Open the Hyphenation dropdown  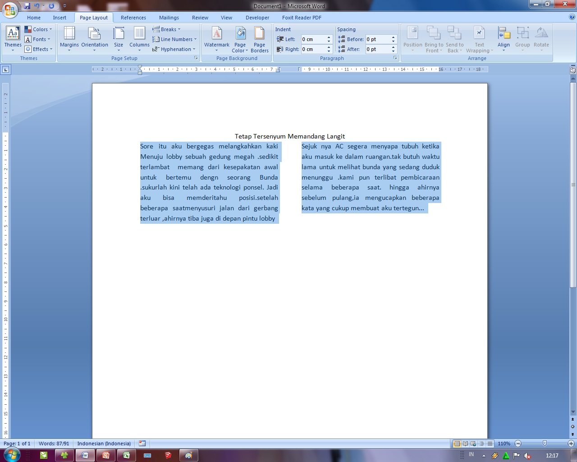[x=175, y=49]
